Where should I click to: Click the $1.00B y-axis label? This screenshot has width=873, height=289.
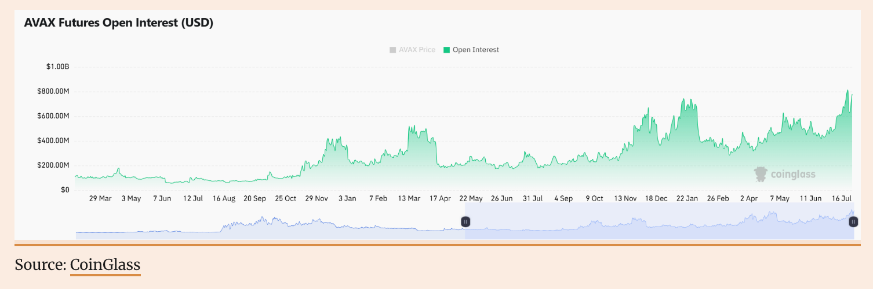click(x=57, y=67)
